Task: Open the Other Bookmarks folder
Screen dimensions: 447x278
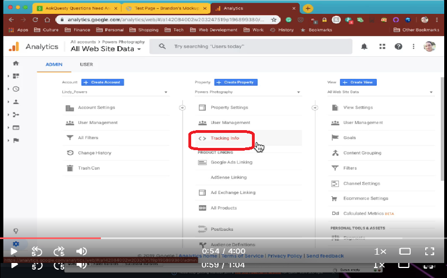Action: pyautogui.click(x=416, y=30)
